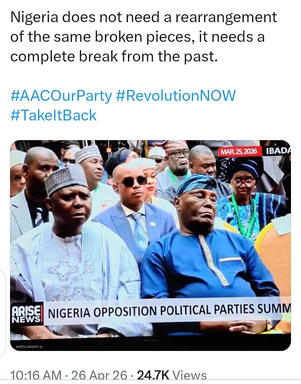Image resolution: width=301 pixels, height=384 pixels.
Task: Tap the MAR 25, 2026 date badge
Action: [240, 151]
